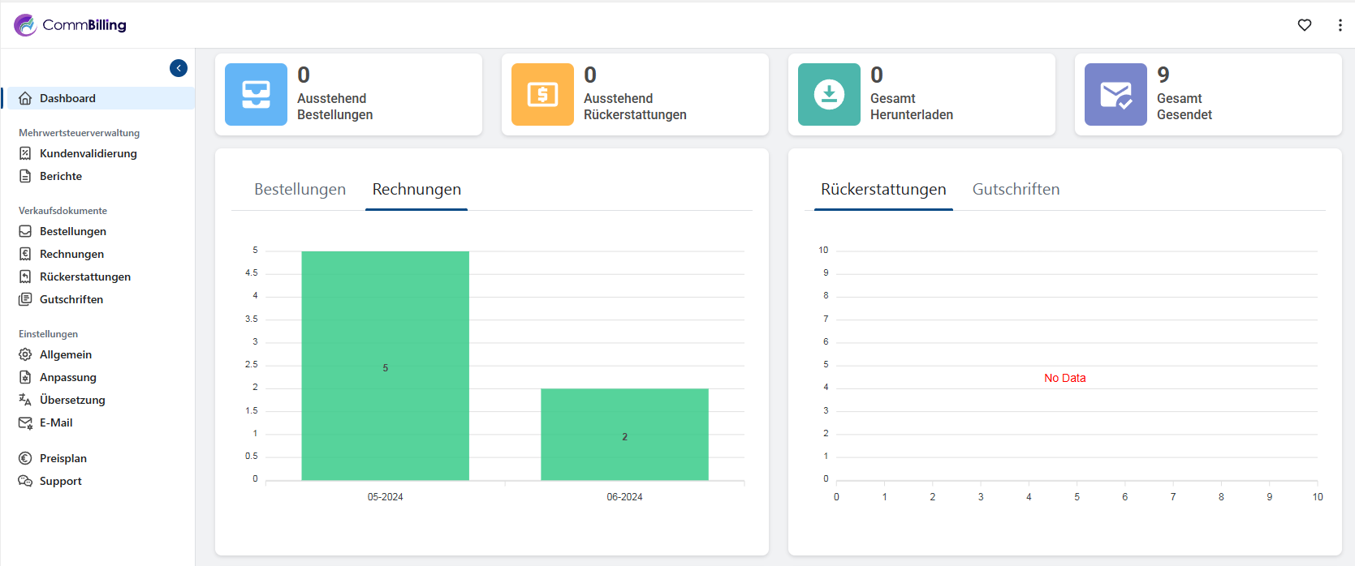The height and width of the screenshot is (566, 1355).
Task: Open the three-dot options menu
Action: pyautogui.click(x=1340, y=25)
